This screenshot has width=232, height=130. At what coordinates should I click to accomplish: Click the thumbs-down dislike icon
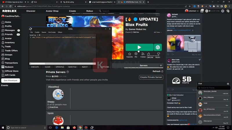(158, 54)
